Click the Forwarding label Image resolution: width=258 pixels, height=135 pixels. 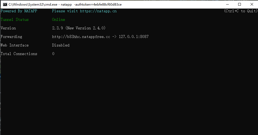pos(11,37)
